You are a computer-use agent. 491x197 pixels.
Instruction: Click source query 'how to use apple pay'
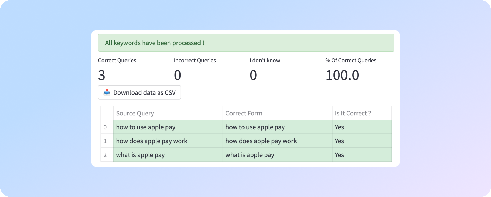[x=146, y=127]
